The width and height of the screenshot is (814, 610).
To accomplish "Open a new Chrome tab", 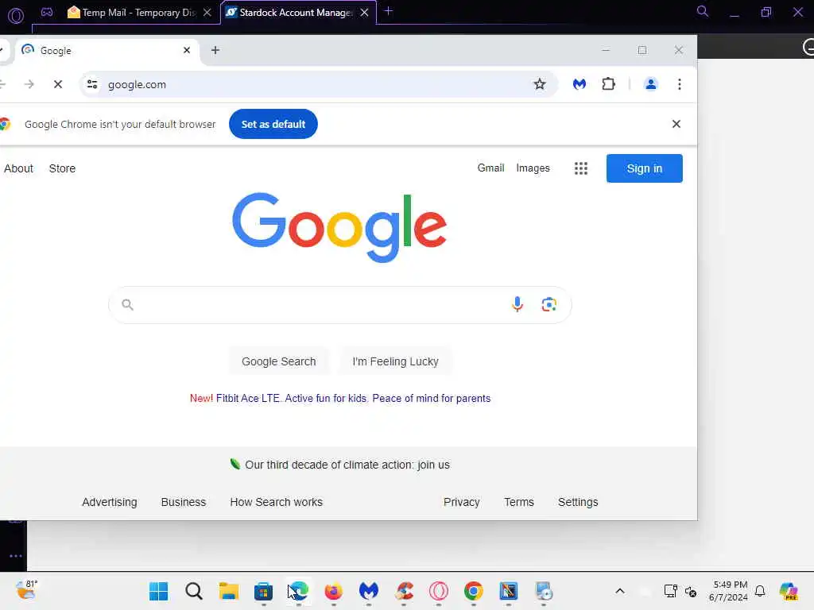I will [215, 50].
